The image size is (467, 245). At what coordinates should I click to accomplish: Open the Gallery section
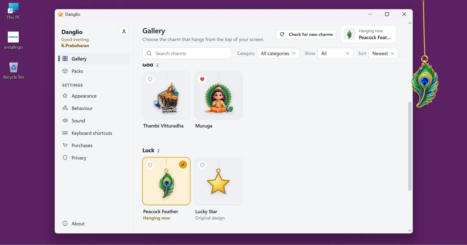coord(94,59)
